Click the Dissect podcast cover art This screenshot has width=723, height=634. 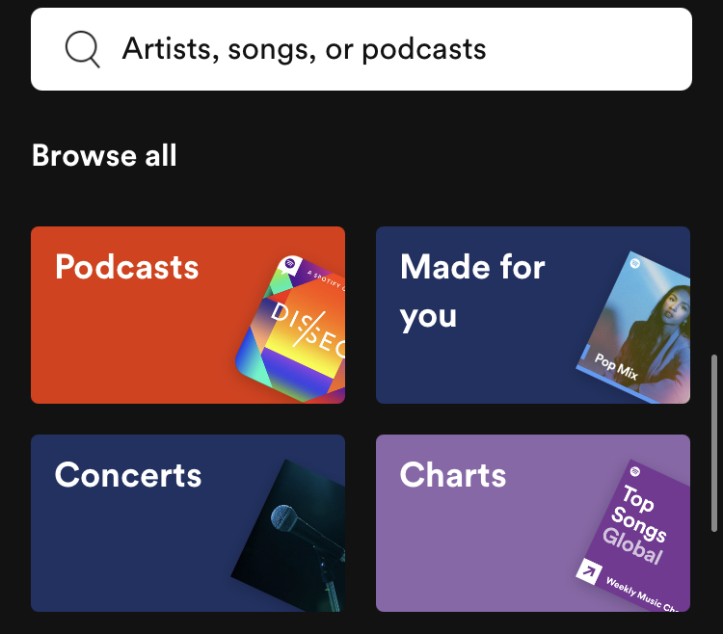point(292,330)
